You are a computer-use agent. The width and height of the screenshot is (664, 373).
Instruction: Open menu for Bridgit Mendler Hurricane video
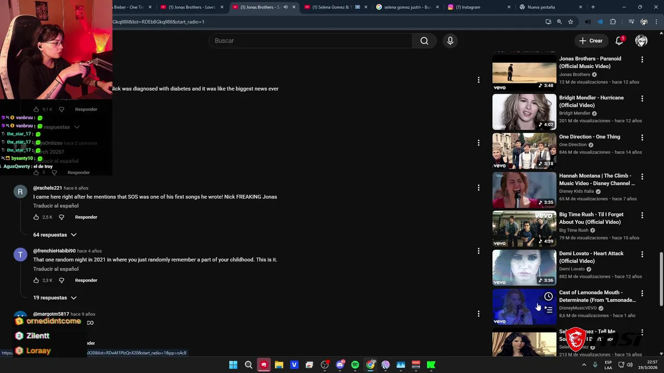[642, 99]
